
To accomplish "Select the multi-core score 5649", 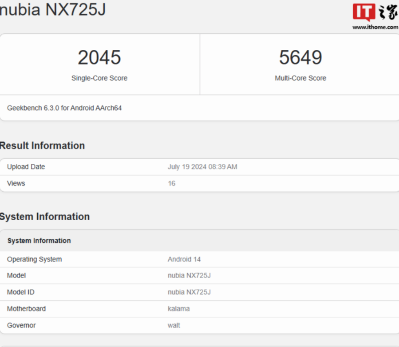I will pyautogui.click(x=300, y=57).
